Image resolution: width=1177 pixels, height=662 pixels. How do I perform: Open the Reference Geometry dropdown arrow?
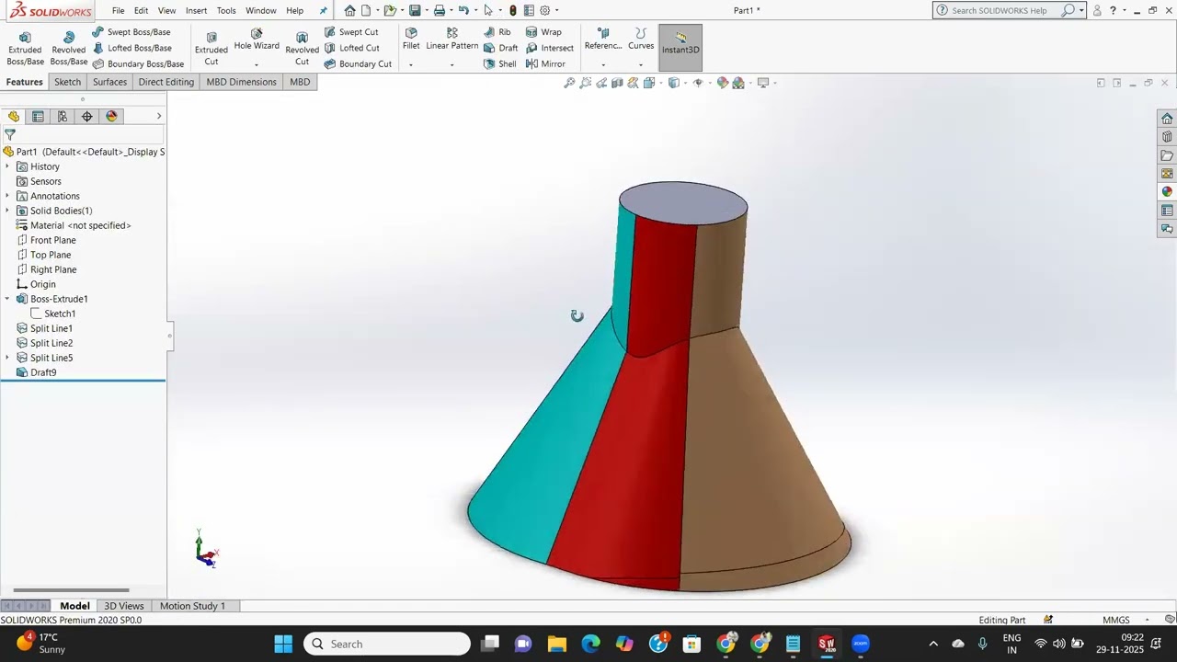coord(603,64)
